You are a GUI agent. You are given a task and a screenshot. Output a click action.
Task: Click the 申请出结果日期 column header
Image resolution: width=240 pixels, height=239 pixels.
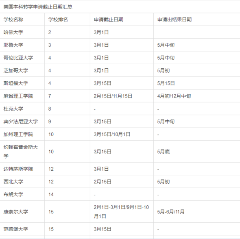175,20
